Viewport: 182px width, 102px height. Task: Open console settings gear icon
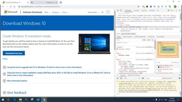click(x=180, y=78)
